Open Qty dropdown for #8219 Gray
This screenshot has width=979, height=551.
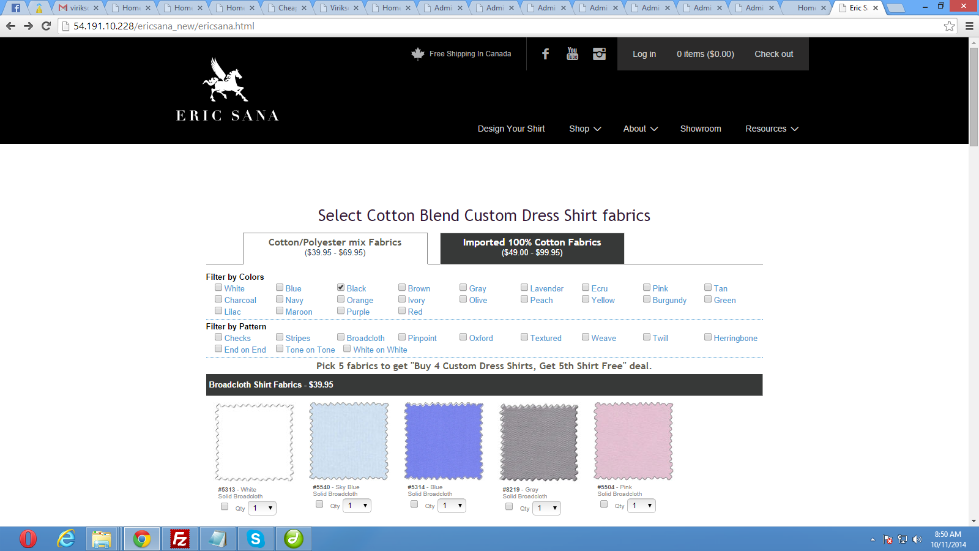pyautogui.click(x=546, y=508)
